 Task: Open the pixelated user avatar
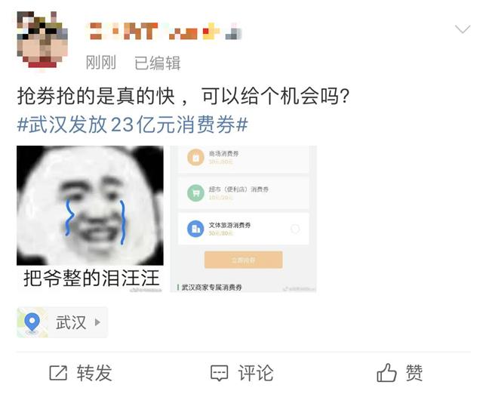[42, 39]
